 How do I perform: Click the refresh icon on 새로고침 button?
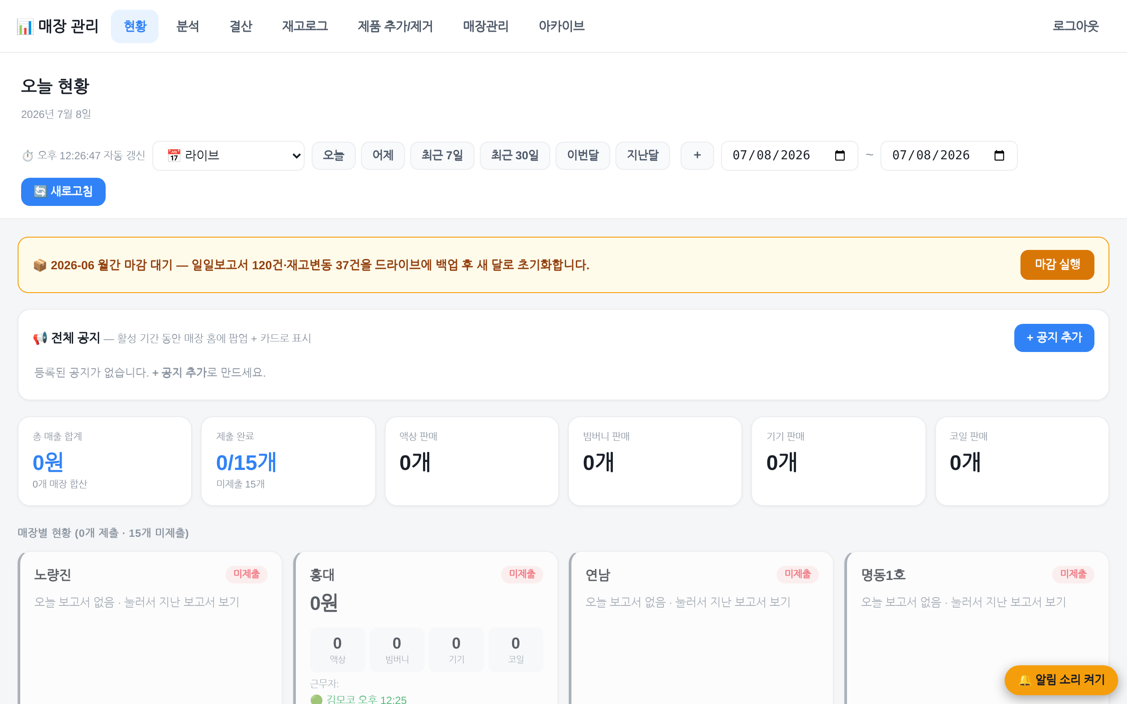coord(41,191)
